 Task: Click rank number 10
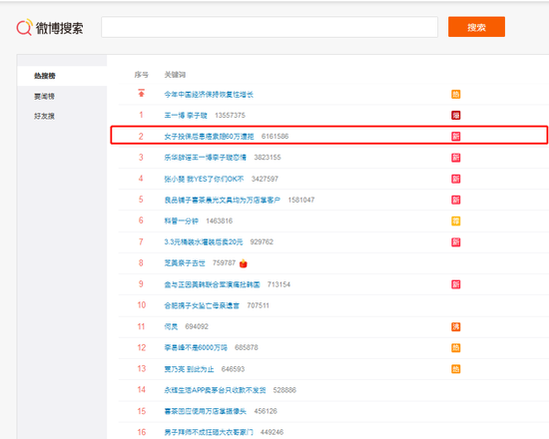pos(142,305)
